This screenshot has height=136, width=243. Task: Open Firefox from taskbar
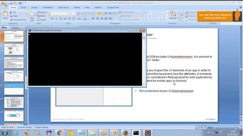point(126,133)
